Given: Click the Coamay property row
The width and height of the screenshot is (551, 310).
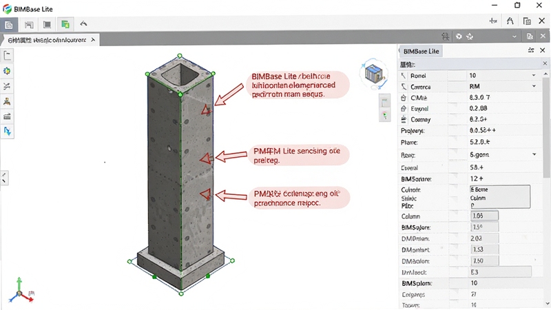Looking at the screenshot, I should (470, 119).
